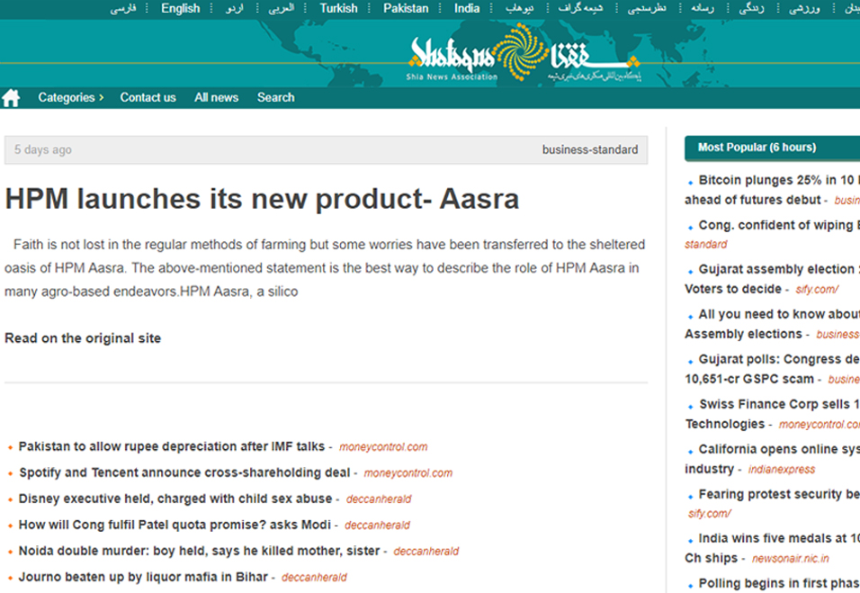Image resolution: width=860 pixels, height=593 pixels.
Task: Open Journo beaten up in Bihar article
Action: click(x=143, y=577)
